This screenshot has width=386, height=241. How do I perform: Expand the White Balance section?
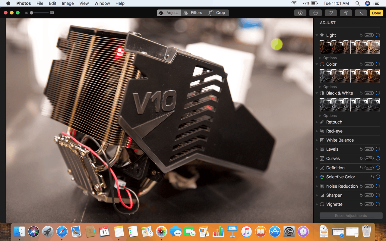tap(317, 140)
